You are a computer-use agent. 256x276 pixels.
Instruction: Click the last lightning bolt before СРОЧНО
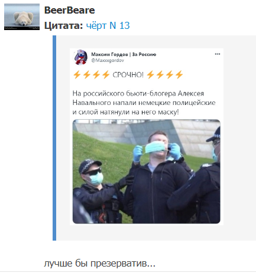pos(106,75)
